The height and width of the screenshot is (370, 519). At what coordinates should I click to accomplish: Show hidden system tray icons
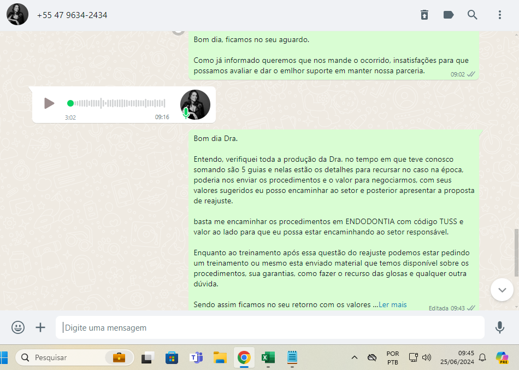coord(355,358)
